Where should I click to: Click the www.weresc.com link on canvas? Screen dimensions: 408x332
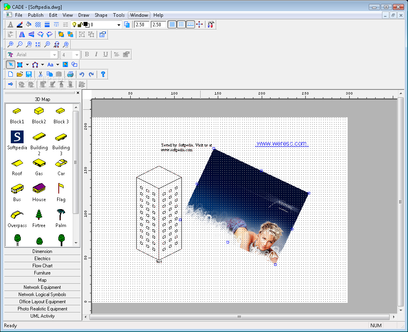pos(282,143)
